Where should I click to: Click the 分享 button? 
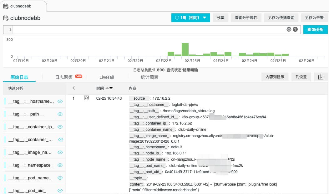tap(220, 18)
